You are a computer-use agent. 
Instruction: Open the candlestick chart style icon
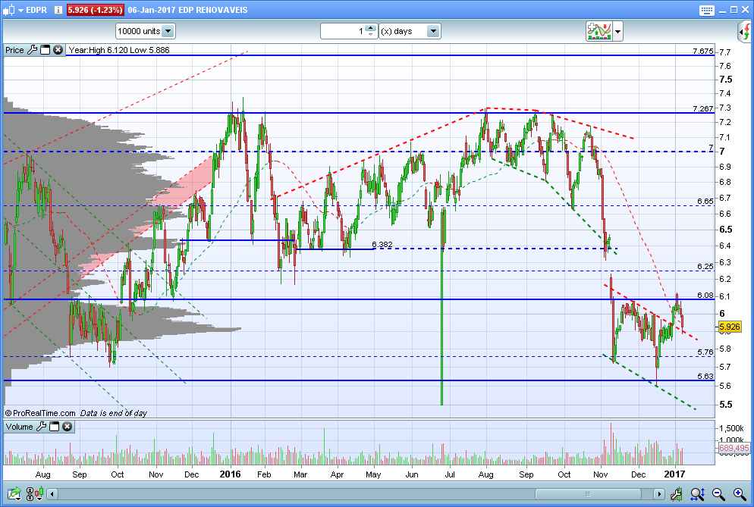[x=9, y=10]
